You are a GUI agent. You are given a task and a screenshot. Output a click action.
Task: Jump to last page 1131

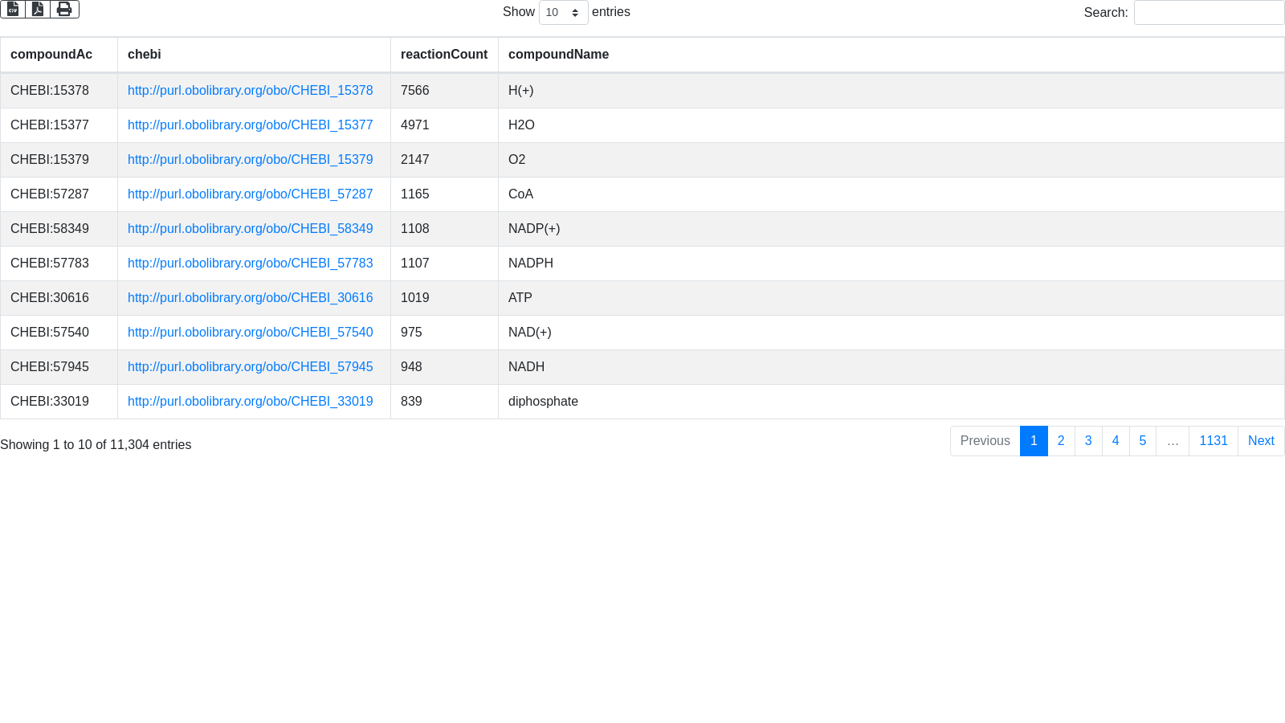point(1213,441)
